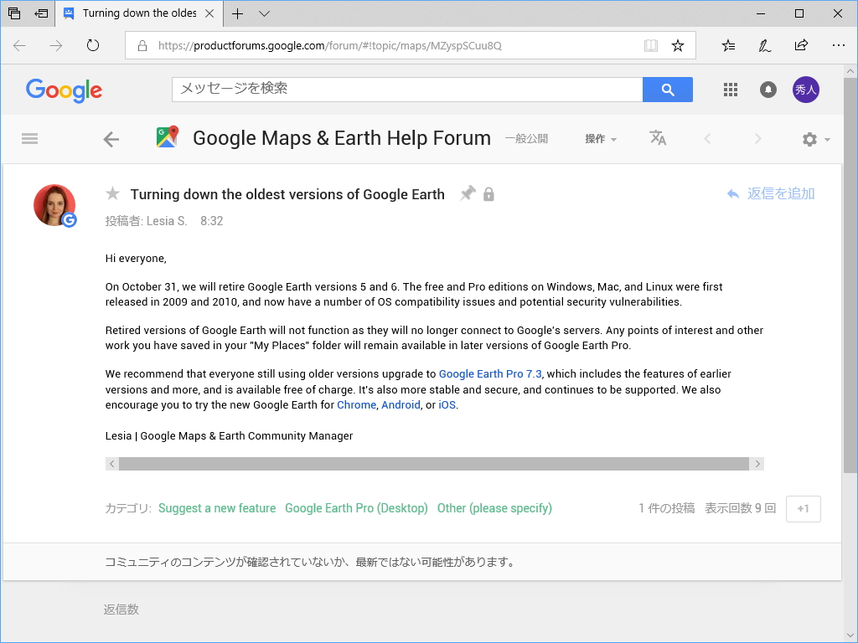858x643 pixels.
Task: Click the search magnifier button
Action: click(667, 89)
